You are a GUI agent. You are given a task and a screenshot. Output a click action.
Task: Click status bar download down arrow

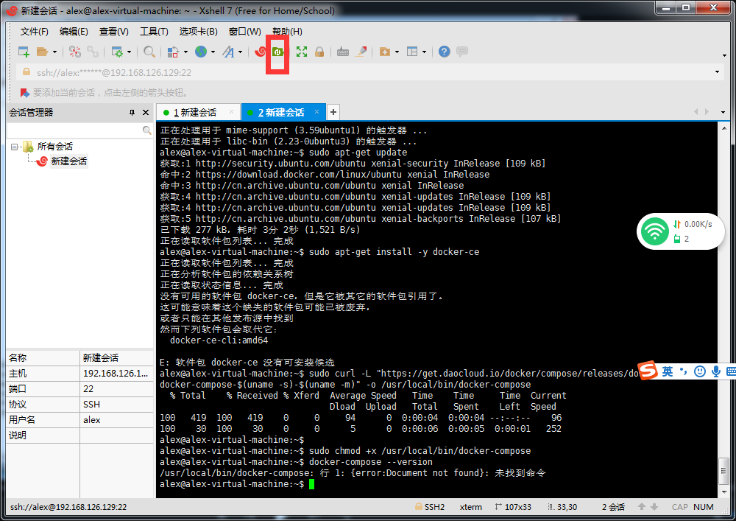[x=654, y=507]
